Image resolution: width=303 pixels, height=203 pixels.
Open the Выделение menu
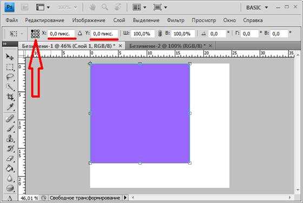pos(146,20)
